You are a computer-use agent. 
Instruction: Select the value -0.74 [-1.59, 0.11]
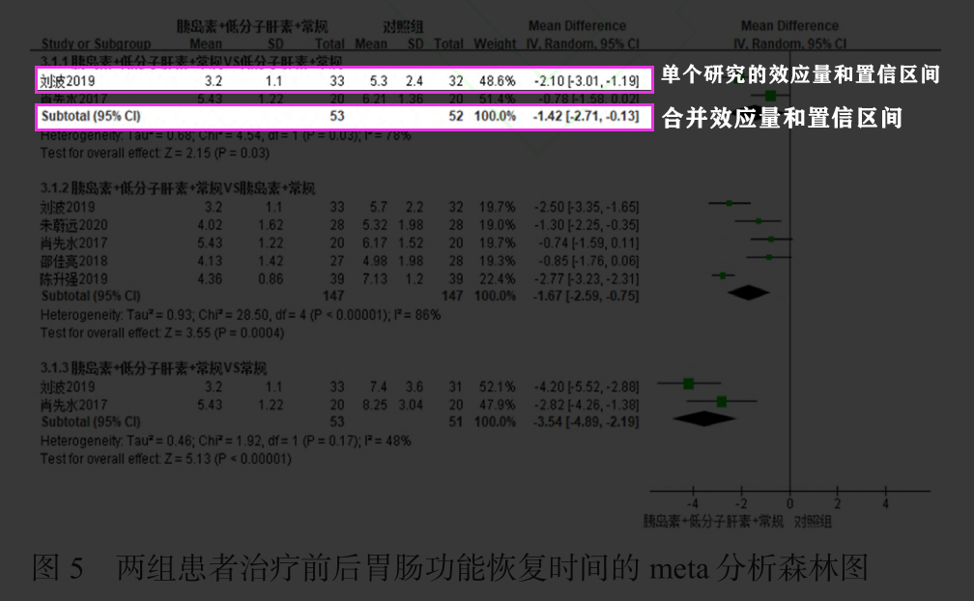click(x=587, y=243)
